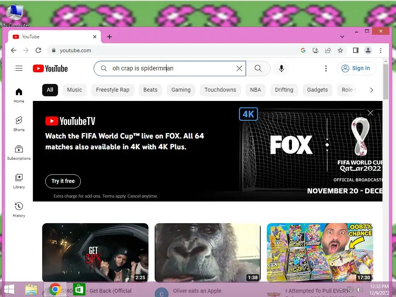Close the YouTube browser tab
Screen dimensions: 396x297
point(95,37)
